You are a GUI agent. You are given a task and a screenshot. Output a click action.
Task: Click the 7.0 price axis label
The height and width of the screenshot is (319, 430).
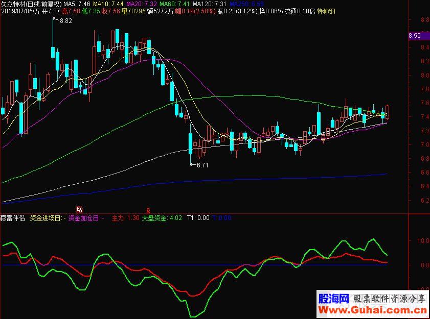pos(425,144)
